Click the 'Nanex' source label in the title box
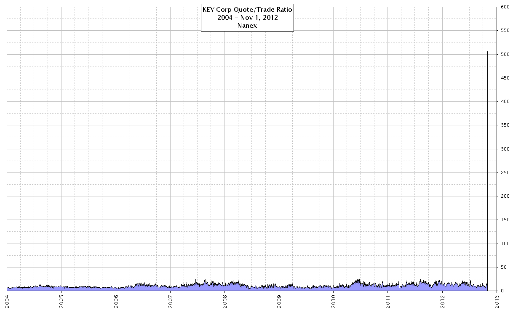The image size is (513, 310). [x=247, y=25]
